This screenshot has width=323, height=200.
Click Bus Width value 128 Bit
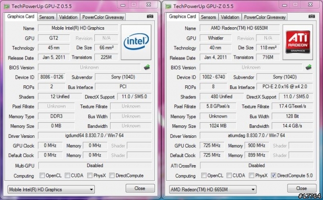click(293, 116)
